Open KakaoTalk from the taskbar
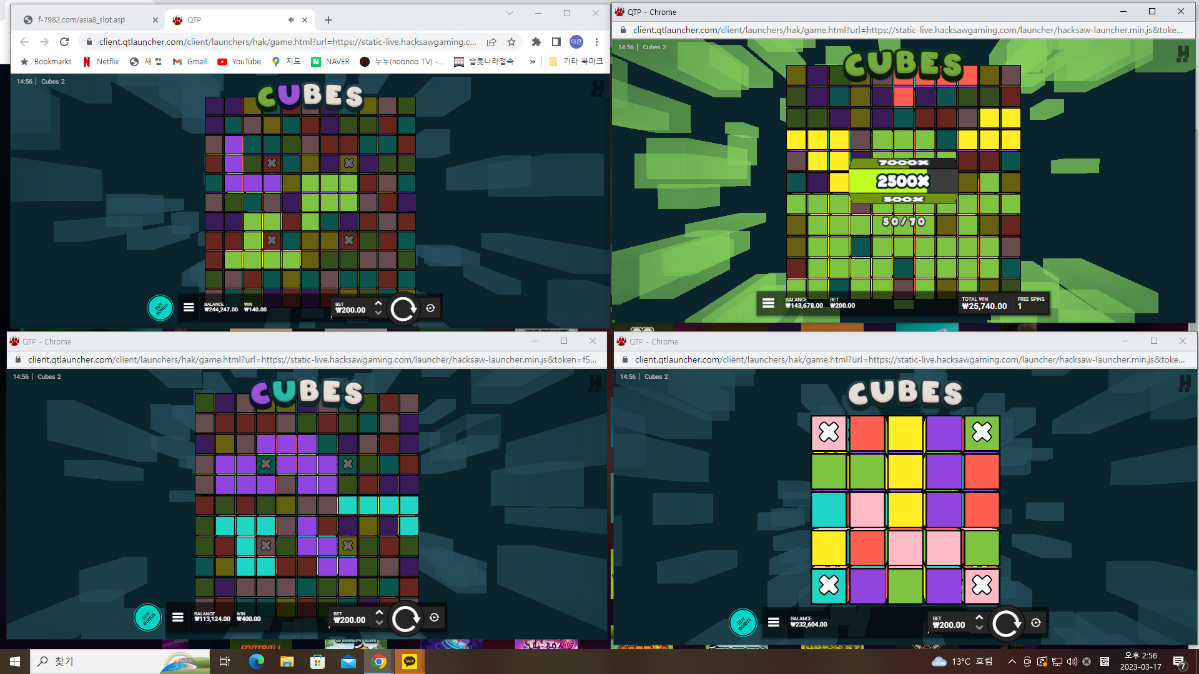 410,662
